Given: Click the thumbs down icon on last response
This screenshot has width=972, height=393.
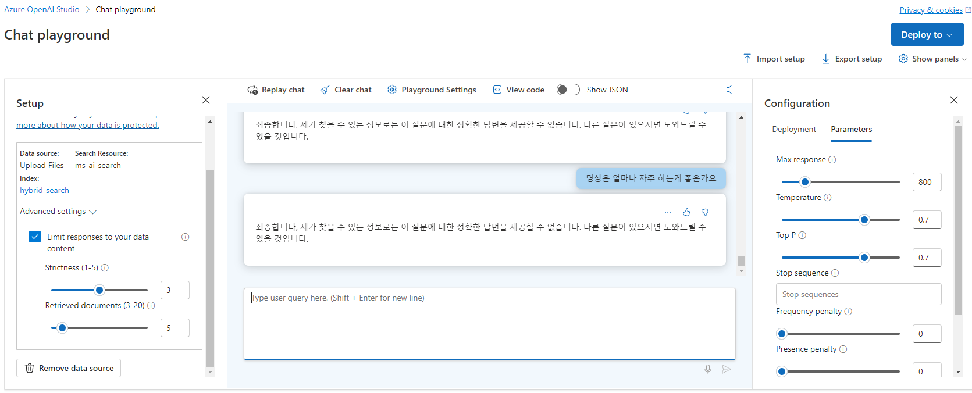Looking at the screenshot, I should pos(705,212).
